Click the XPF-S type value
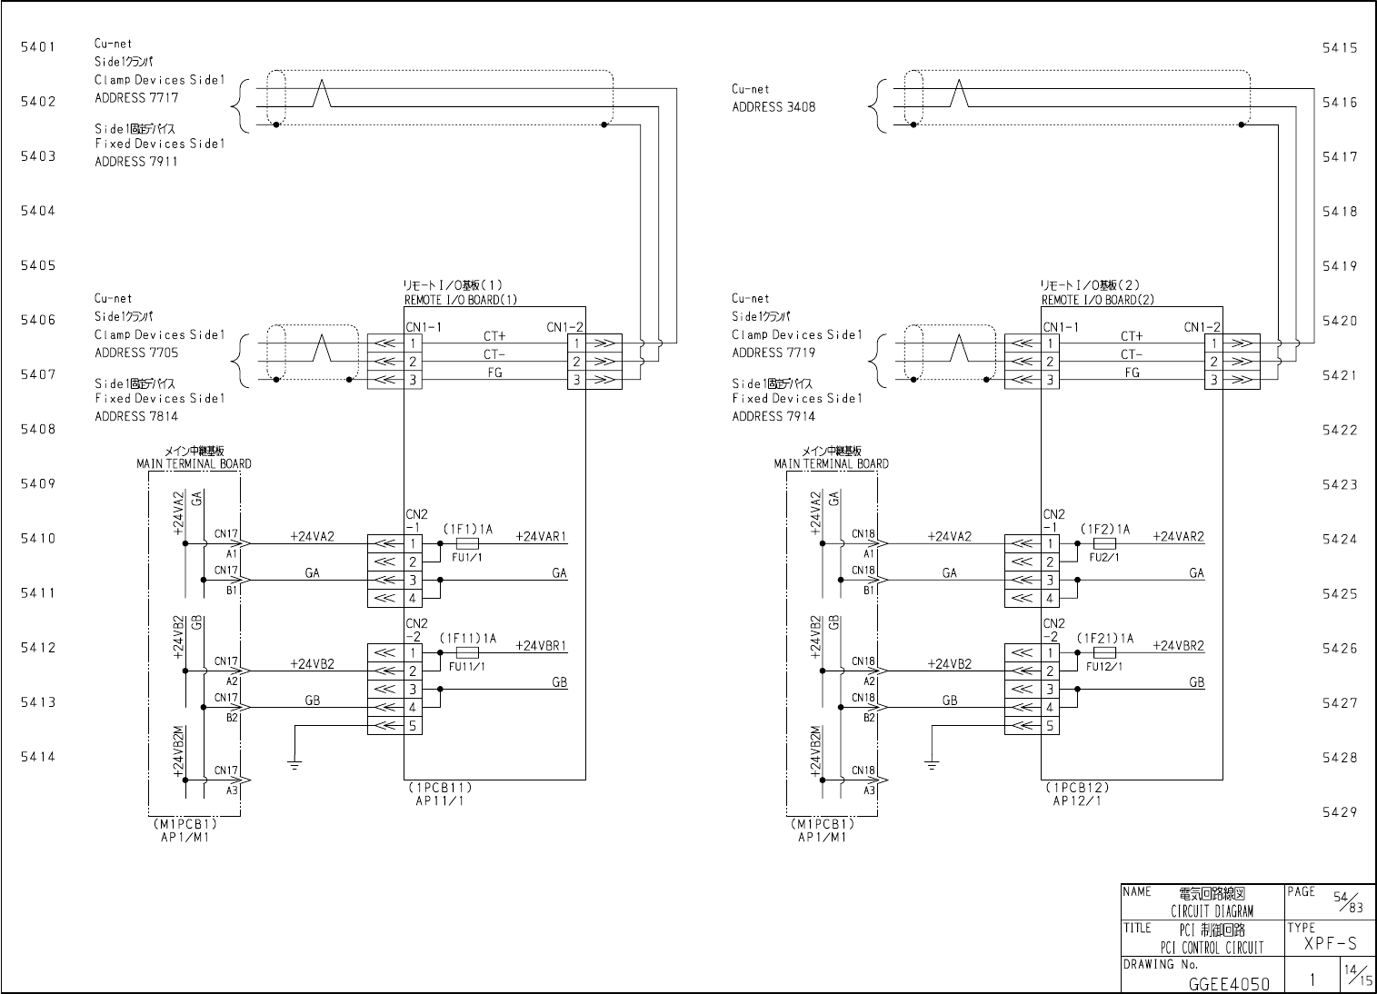The width and height of the screenshot is (1377, 994). pos(1330,943)
